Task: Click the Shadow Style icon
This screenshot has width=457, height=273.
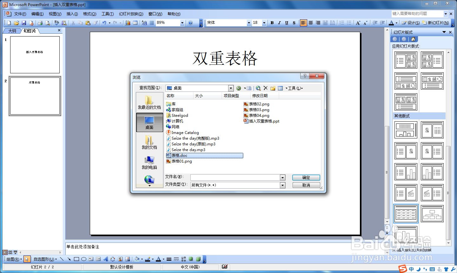Action: click(191, 259)
